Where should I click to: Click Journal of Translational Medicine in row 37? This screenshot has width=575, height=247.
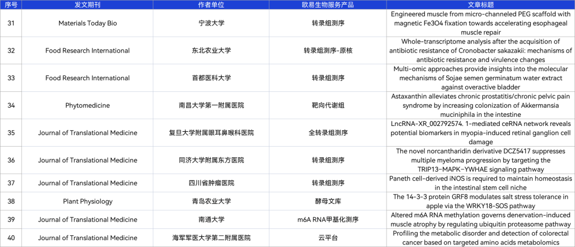(x=88, y=183)
